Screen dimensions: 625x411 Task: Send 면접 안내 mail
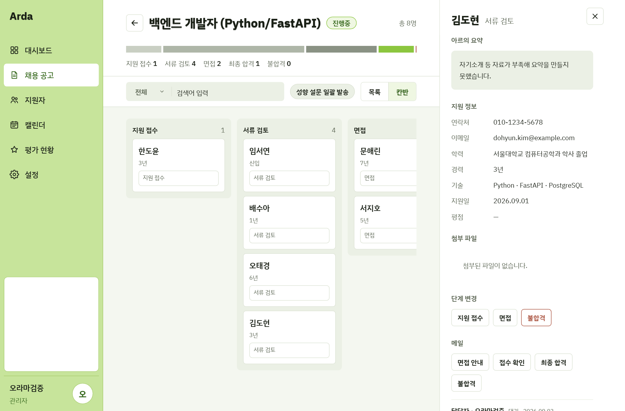[x=470, y=362]
